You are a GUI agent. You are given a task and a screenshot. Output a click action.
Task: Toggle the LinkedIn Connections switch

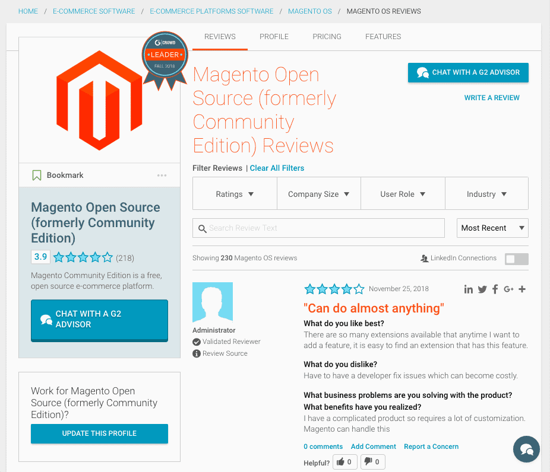(516, 259)
